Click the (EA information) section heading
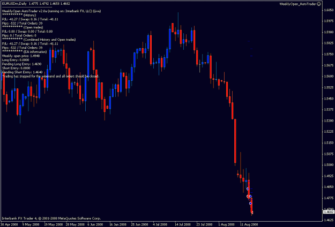335x227 pixels. pos(35,52)
